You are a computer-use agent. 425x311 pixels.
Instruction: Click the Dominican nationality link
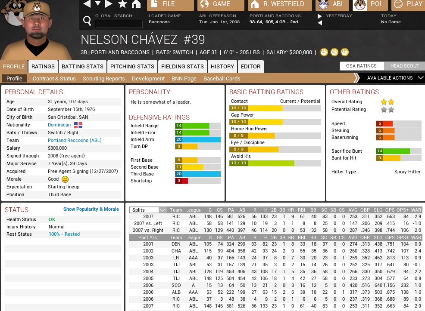click(x=59, y=125)
